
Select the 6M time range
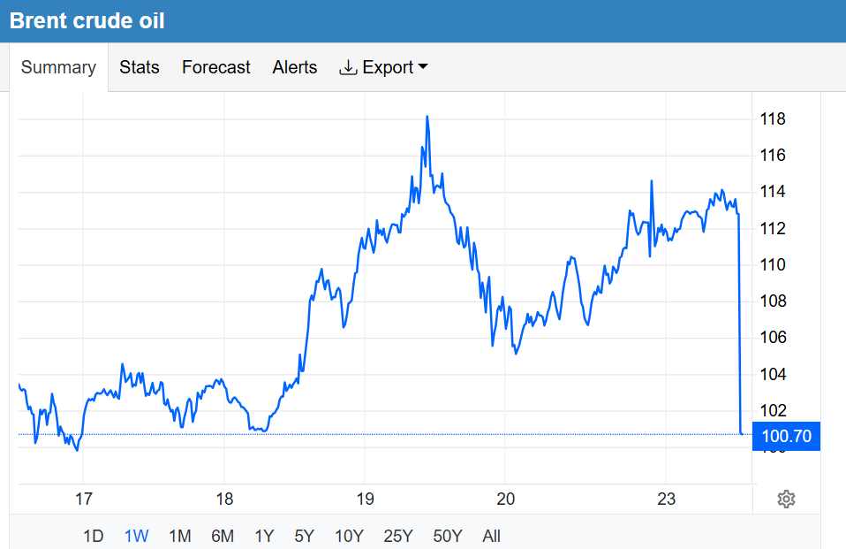223,536
